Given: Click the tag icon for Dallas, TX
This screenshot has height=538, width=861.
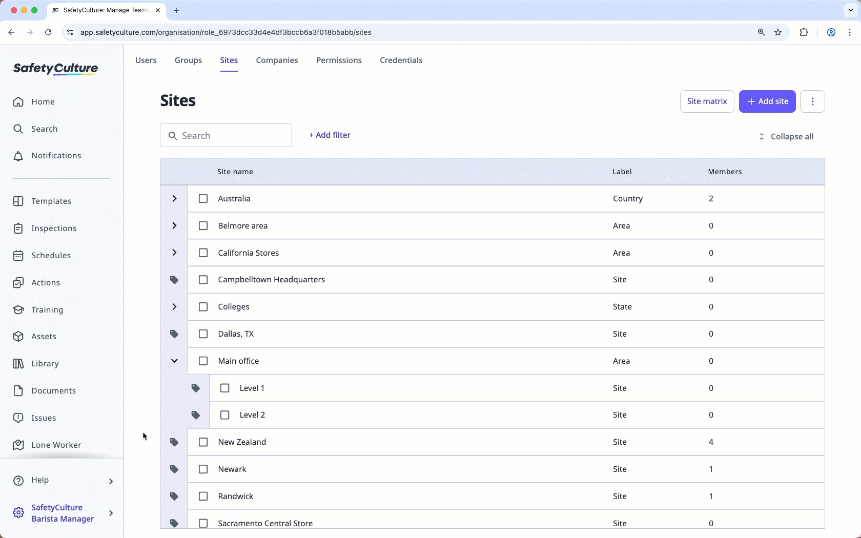Looking at the screenshot, I should tap(174, 334).
